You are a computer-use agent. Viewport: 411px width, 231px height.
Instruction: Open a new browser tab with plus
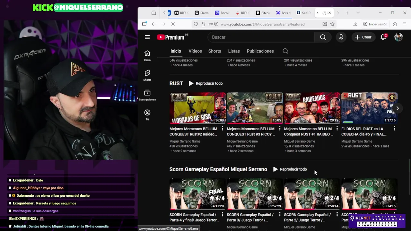[x=347, y=13]
